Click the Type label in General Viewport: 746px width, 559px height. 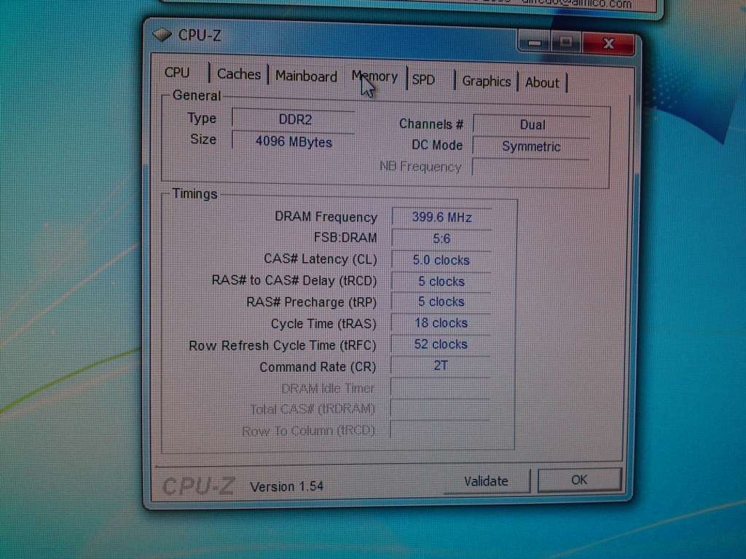(202, 118)
